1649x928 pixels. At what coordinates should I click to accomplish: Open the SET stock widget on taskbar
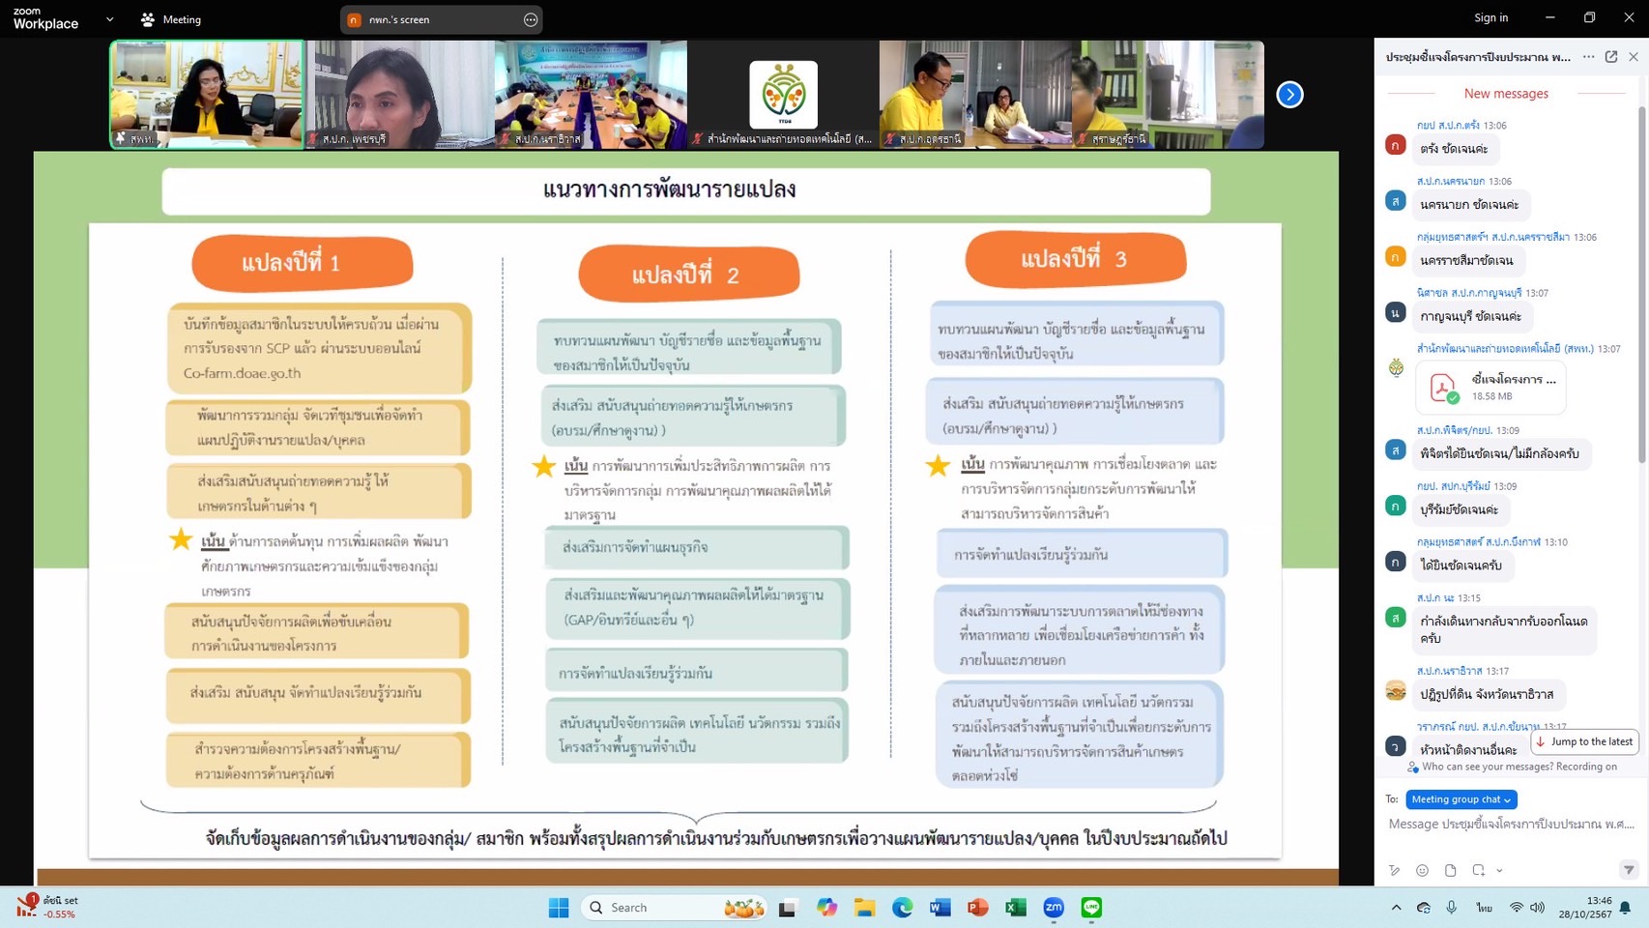(x=46, y=907)
